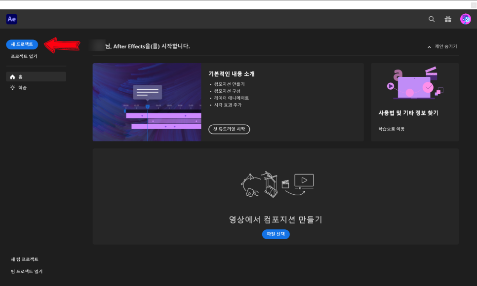The height and width of the screenshot is (286, 477).
Task: Click the 학습으로 이동 link
Action: click(x=391, y=129)
